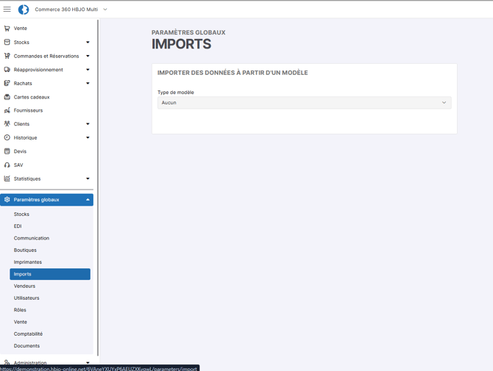Collapse the Paramètres globaux section

coord(88,200)
